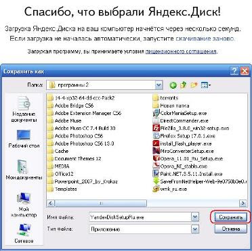
Task: Select Paint.NET.3.5.11.Install.exe file
Action: (188, 174)
